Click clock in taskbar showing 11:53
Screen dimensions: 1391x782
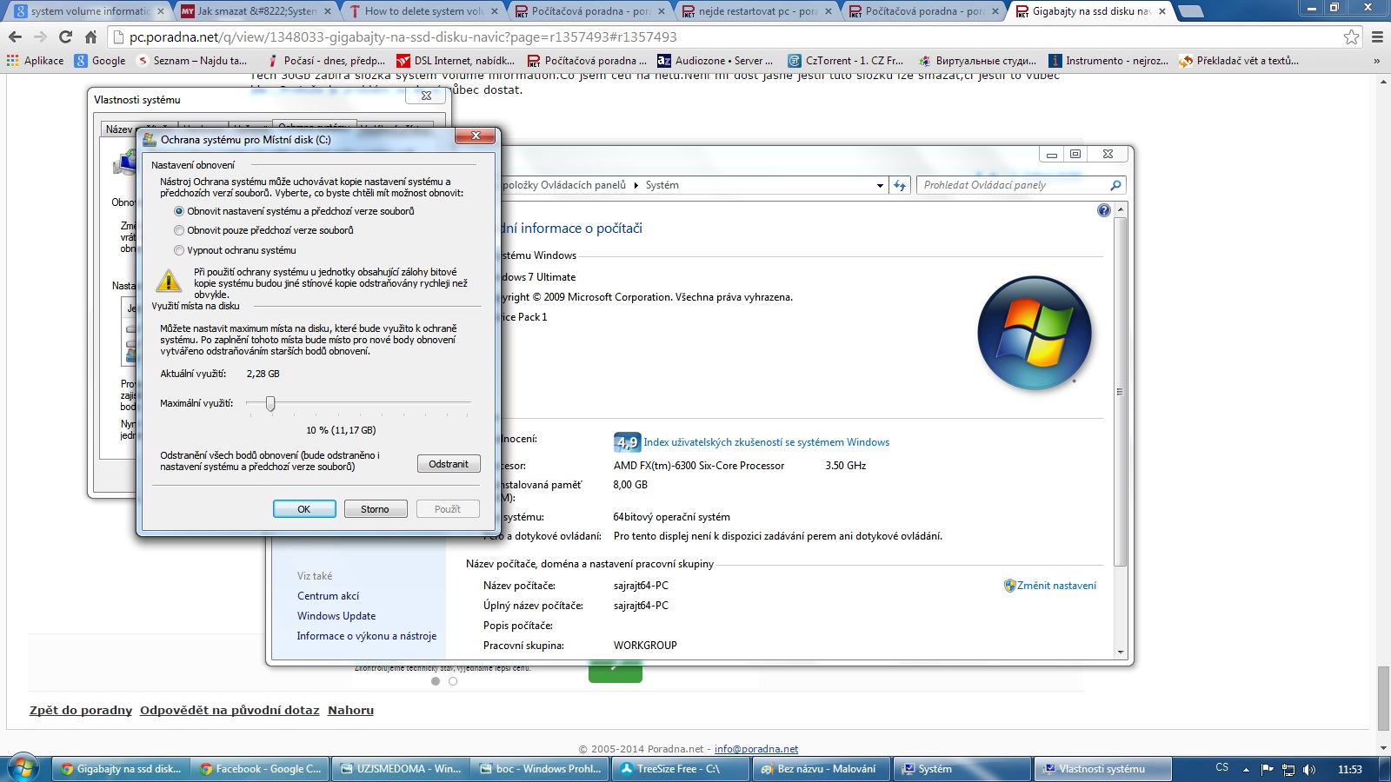point(1350,769)
